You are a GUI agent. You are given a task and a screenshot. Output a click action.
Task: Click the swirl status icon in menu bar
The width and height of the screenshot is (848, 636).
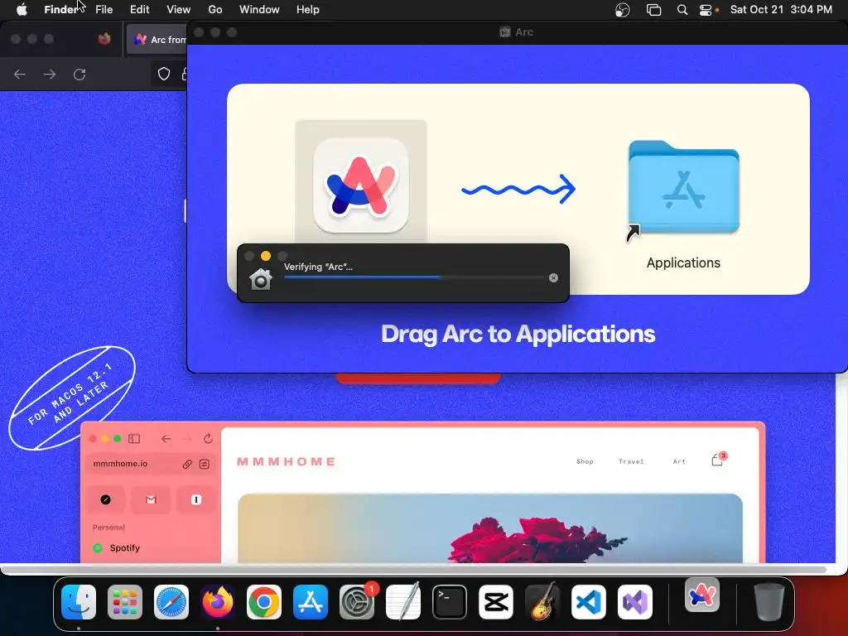click(x=623, y=10)
